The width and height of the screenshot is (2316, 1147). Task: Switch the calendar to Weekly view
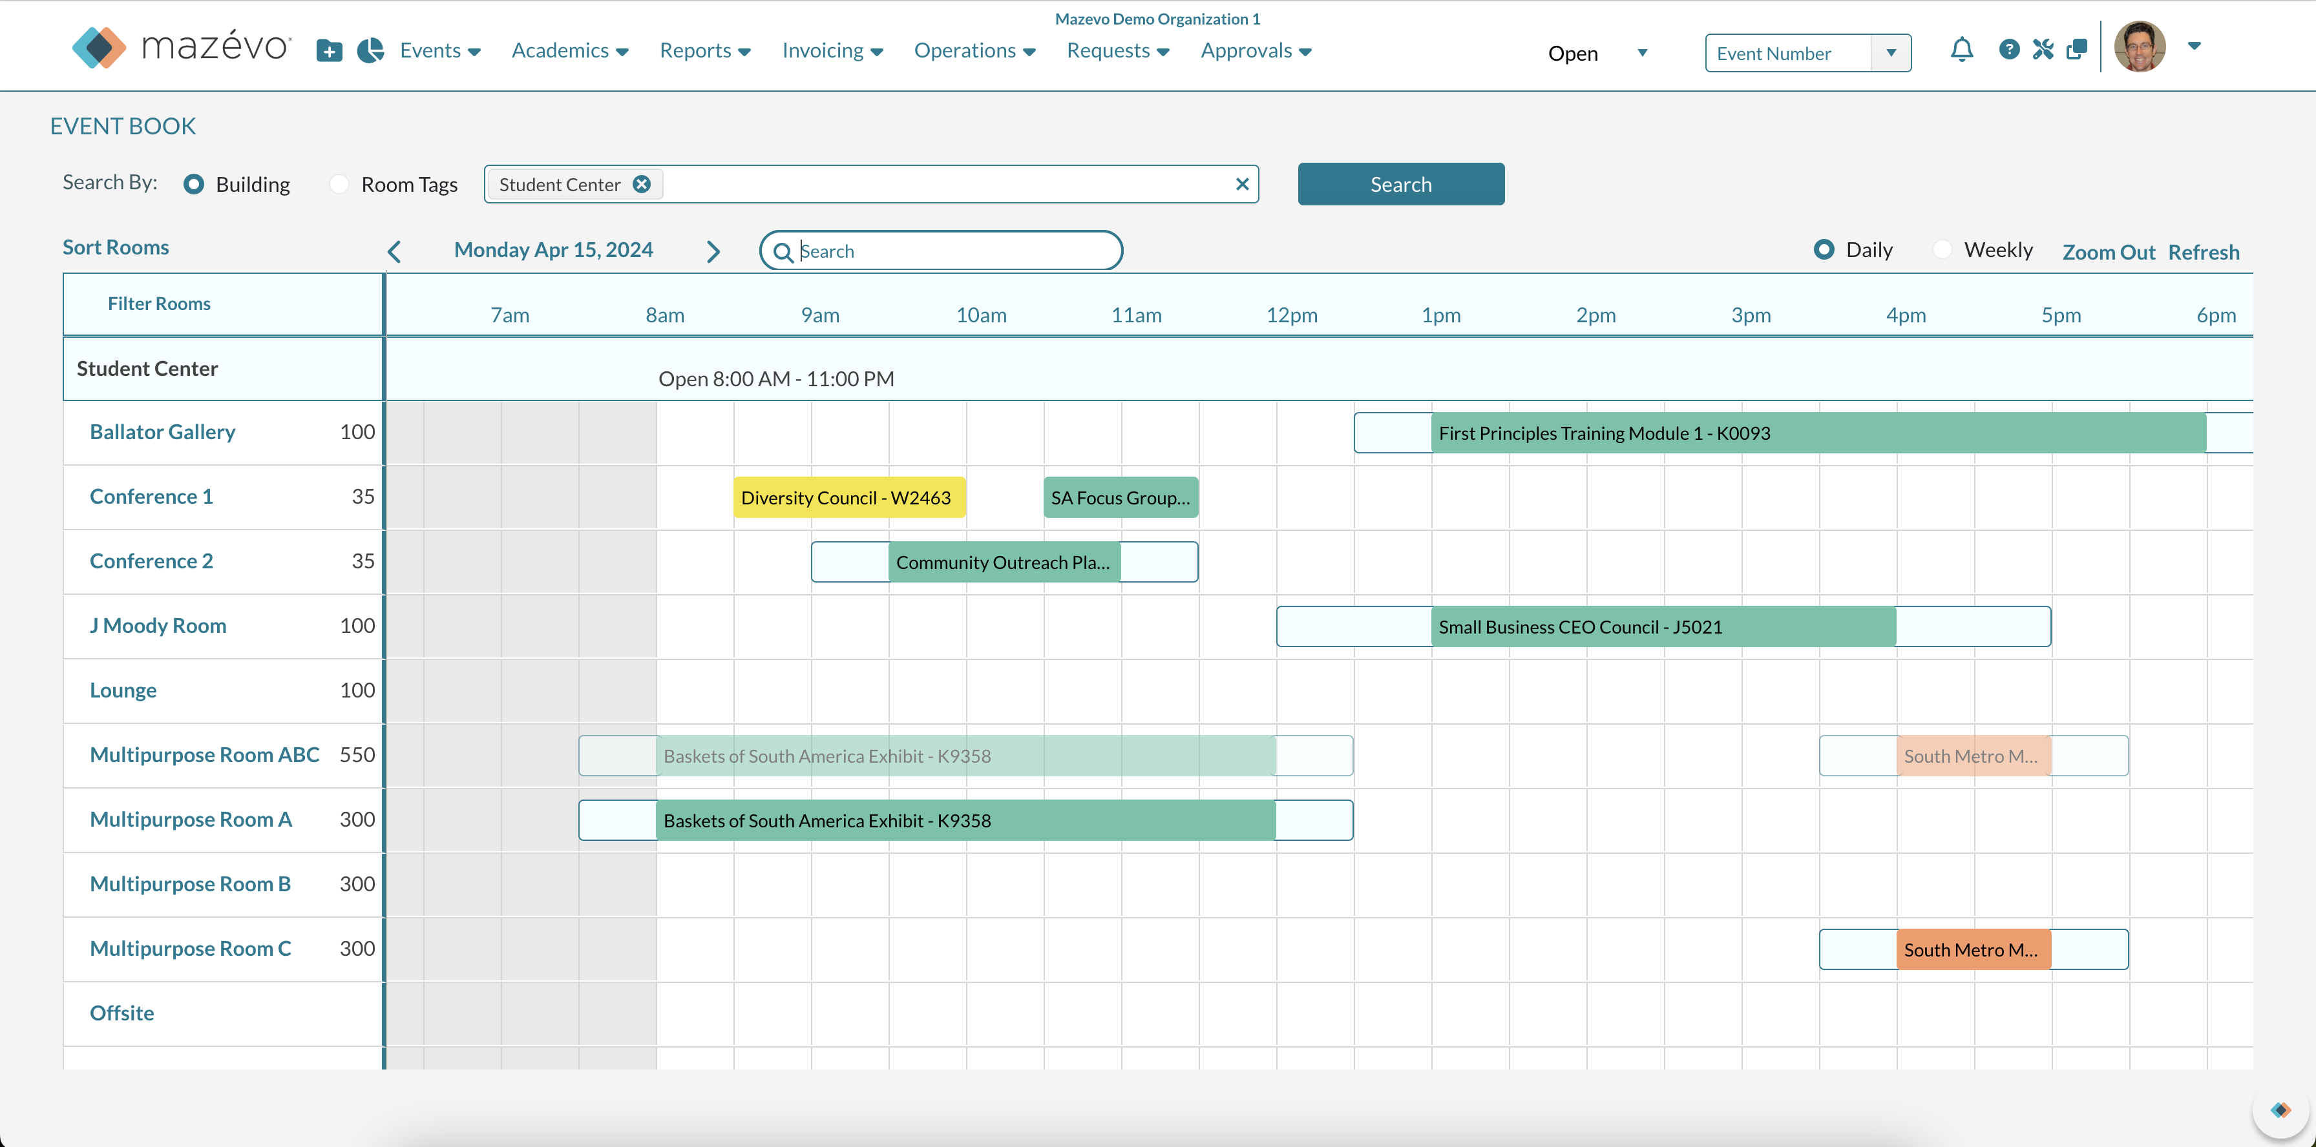1943,249
